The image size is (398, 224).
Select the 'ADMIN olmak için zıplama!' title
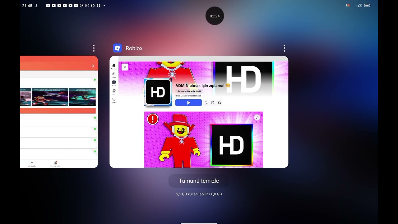click(200, 86)
